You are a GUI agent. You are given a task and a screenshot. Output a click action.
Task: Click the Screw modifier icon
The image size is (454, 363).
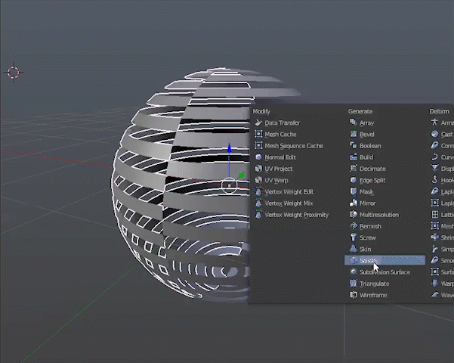(x=354, y=237)
